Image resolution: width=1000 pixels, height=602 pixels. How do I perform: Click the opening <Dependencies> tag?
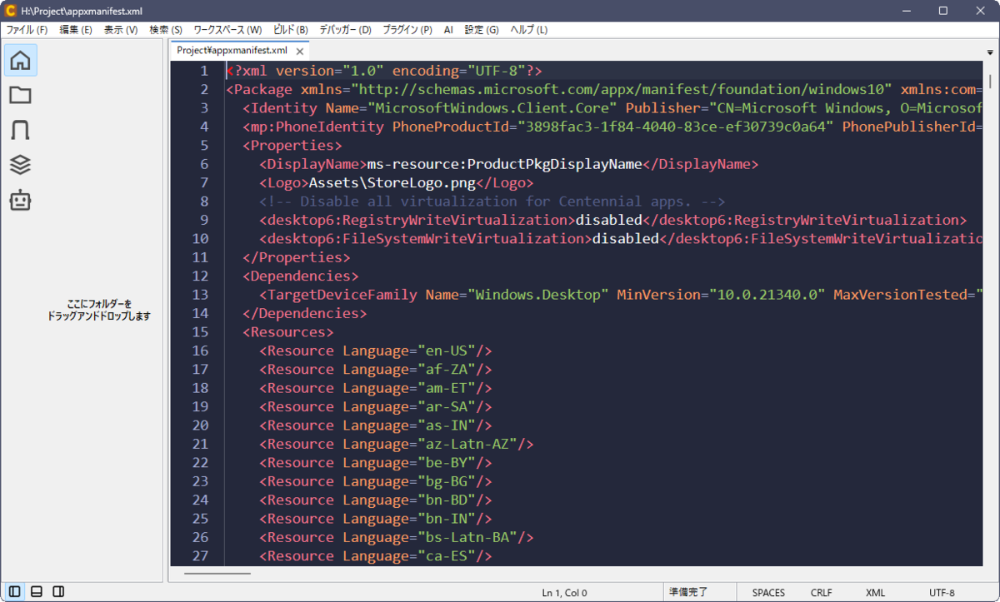pos(301,276)
